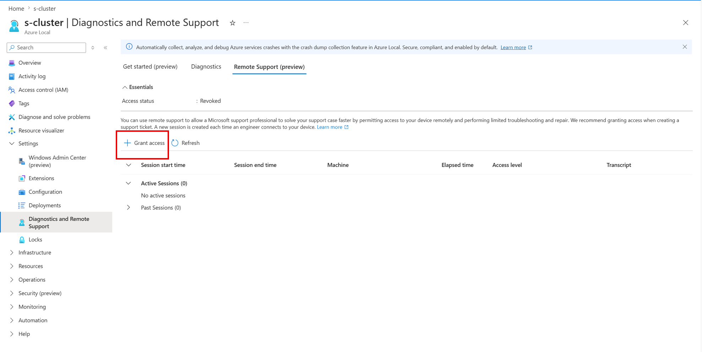
Task: Select the Configuration icon
Action: pos(22,192)
